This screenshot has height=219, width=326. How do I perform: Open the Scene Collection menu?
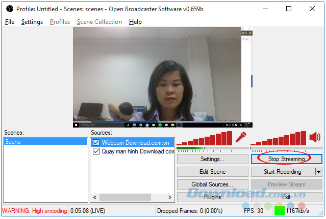coord(99,22)
